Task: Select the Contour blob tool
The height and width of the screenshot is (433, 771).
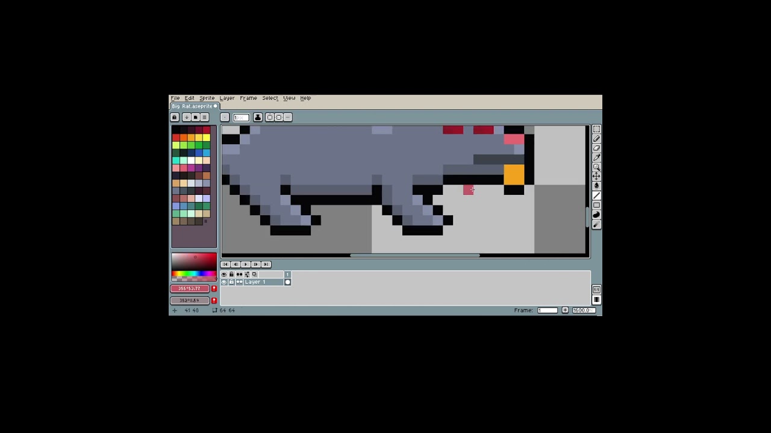Action: 596,215
